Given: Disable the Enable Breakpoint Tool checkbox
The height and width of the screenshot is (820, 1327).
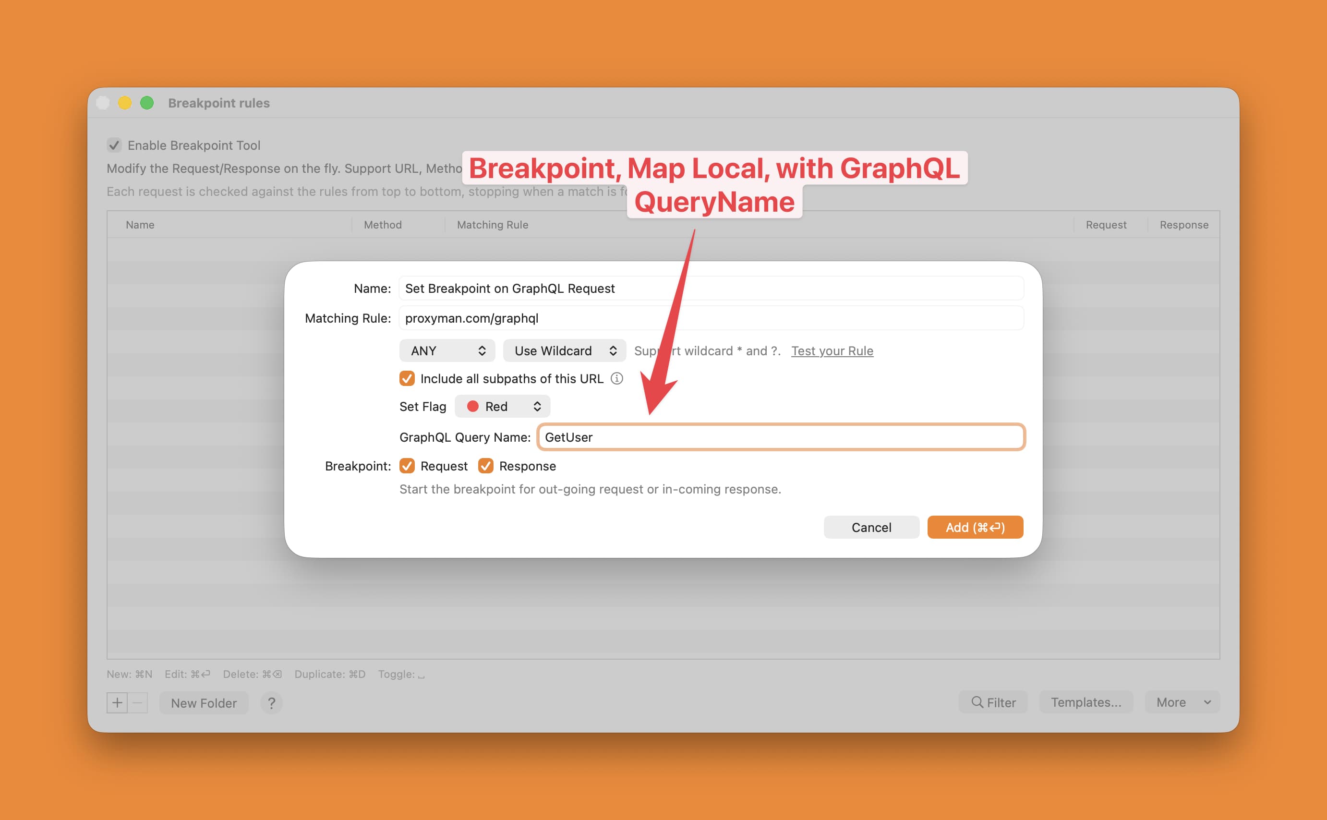Looking at the screenshot, I should (114, 145).
